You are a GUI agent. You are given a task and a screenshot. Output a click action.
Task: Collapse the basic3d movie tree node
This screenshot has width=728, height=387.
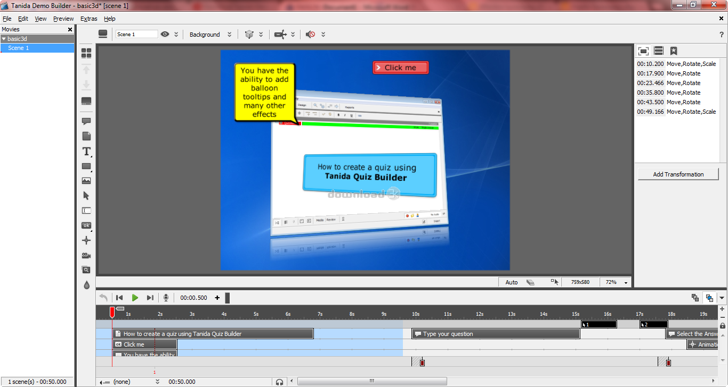(x=4, y=39)
